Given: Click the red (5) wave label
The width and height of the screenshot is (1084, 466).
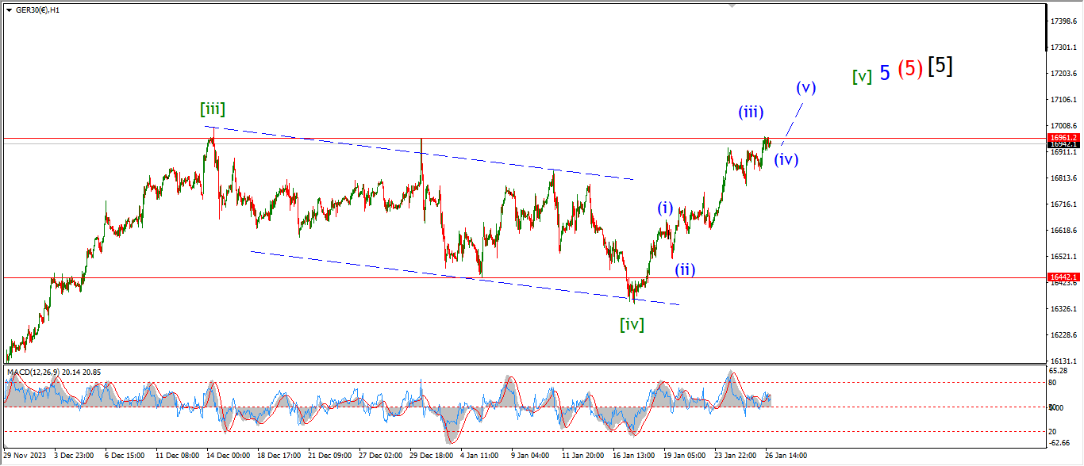Looking at the screenshot, I should [x=910, y=70].
